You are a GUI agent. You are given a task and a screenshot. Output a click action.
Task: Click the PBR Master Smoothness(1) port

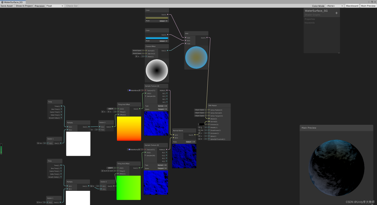[x=209, y=130]
